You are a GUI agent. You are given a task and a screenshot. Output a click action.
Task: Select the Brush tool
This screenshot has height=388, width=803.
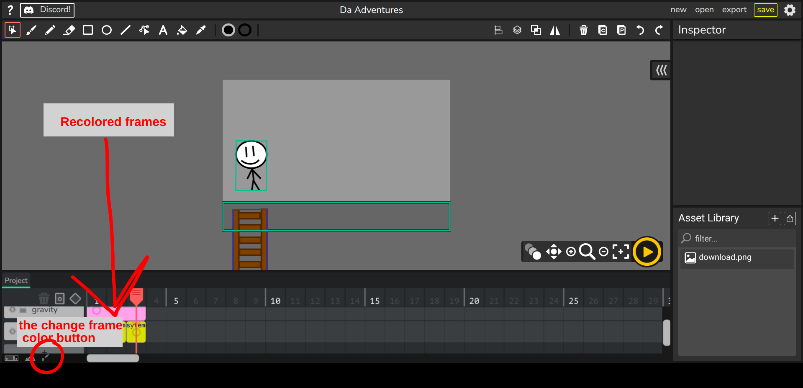pos(31,30)
